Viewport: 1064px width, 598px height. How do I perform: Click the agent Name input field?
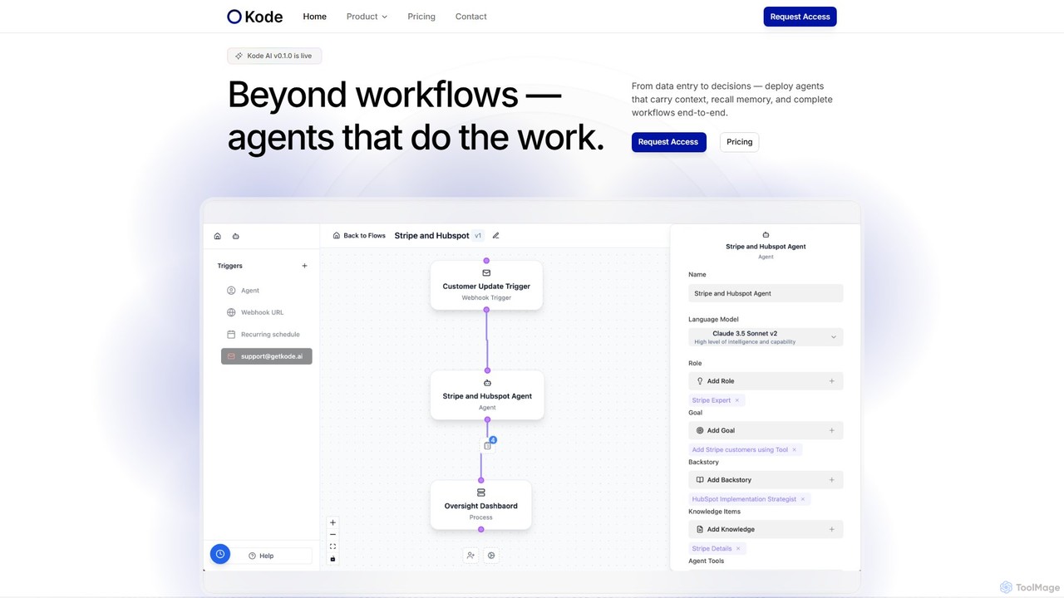tap(766, 293)
